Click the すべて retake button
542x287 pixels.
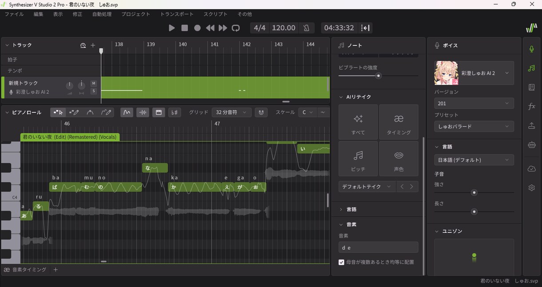[x=358, y=122]
